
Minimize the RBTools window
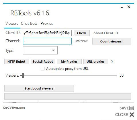(122, 8)
